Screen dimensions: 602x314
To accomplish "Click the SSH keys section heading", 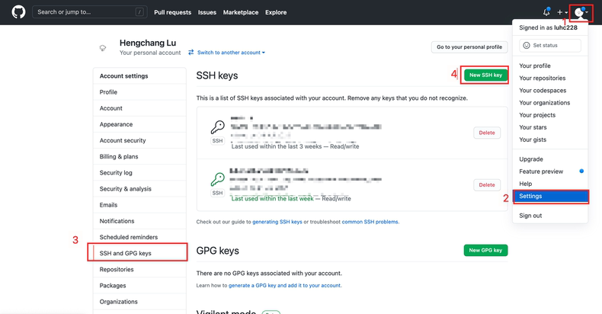I will (x=217, y=75).
